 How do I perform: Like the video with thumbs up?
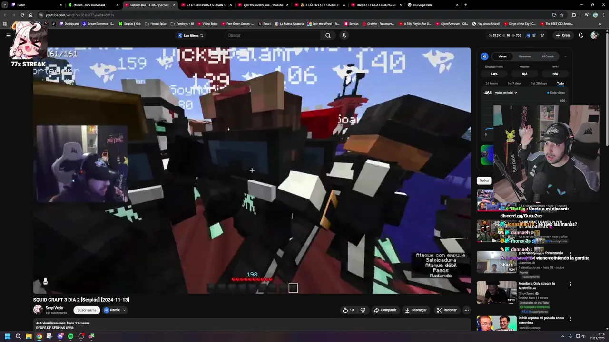tap(348, 310)
